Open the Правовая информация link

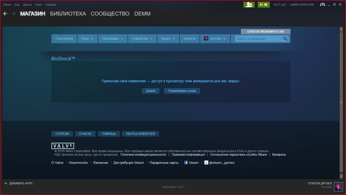point(188,155)
